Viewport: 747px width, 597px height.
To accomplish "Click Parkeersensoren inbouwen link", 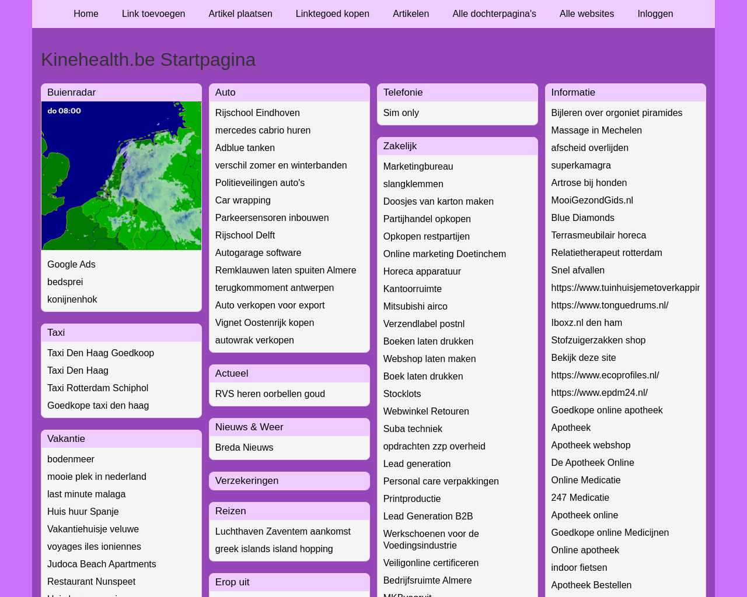I will 272,218.
